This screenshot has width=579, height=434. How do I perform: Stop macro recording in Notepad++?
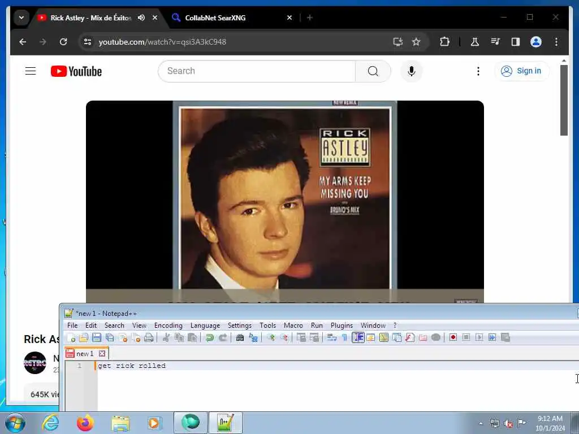point(466,337)
